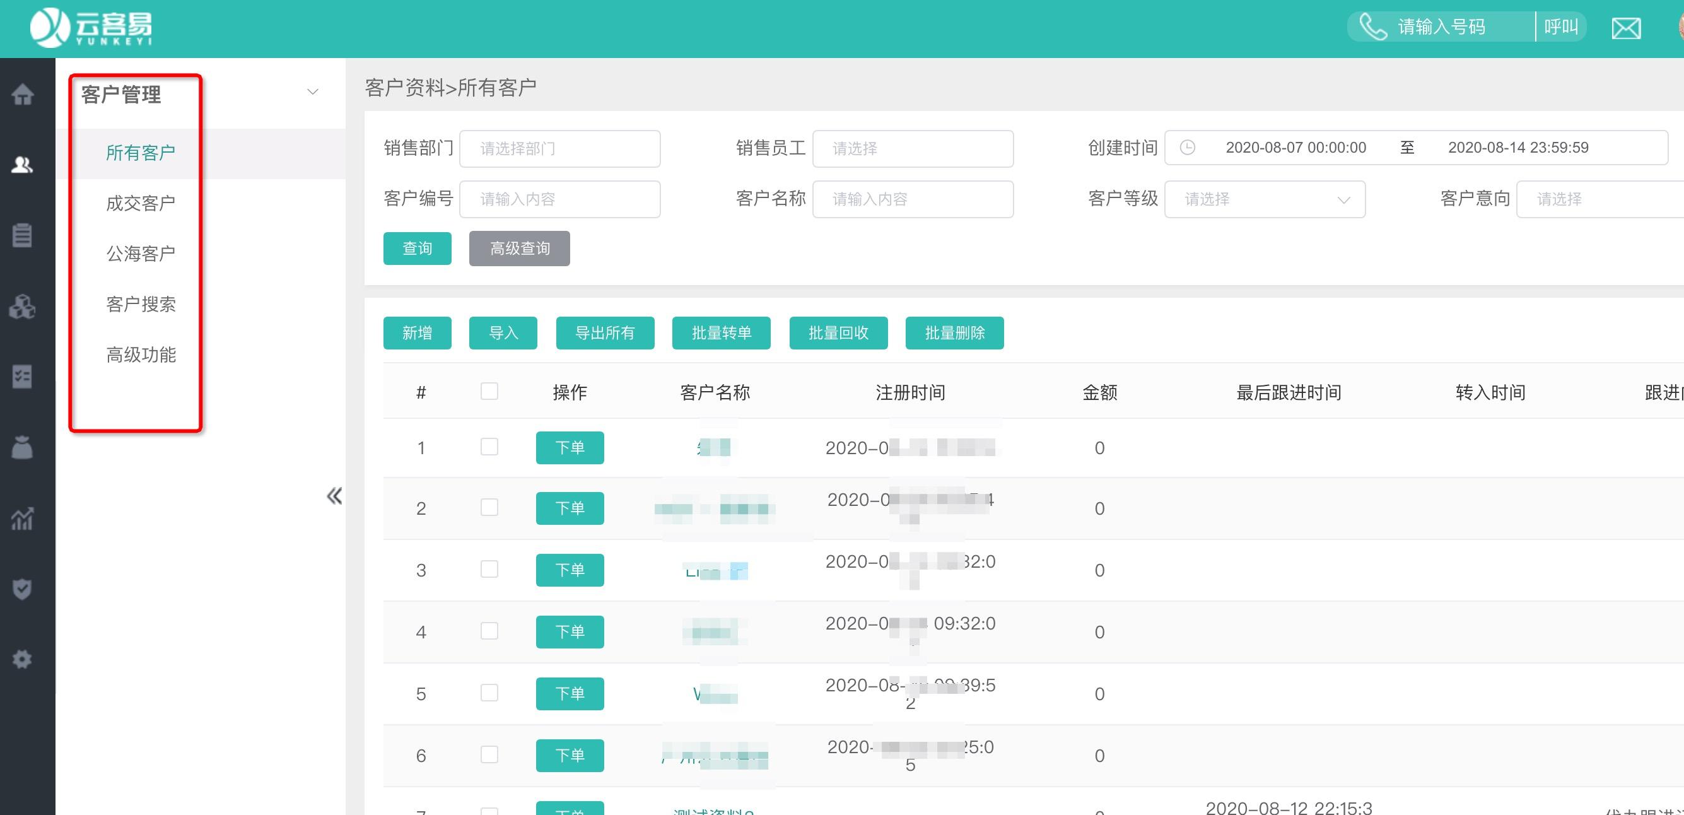This screenshot has height=815, width=1684.
Task: Open the shield security icon in sidebar
Action: [22, 589]
